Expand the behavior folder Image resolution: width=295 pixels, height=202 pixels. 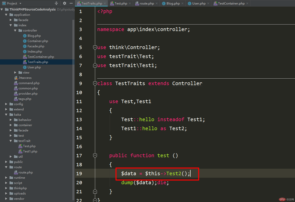point(11,120)
